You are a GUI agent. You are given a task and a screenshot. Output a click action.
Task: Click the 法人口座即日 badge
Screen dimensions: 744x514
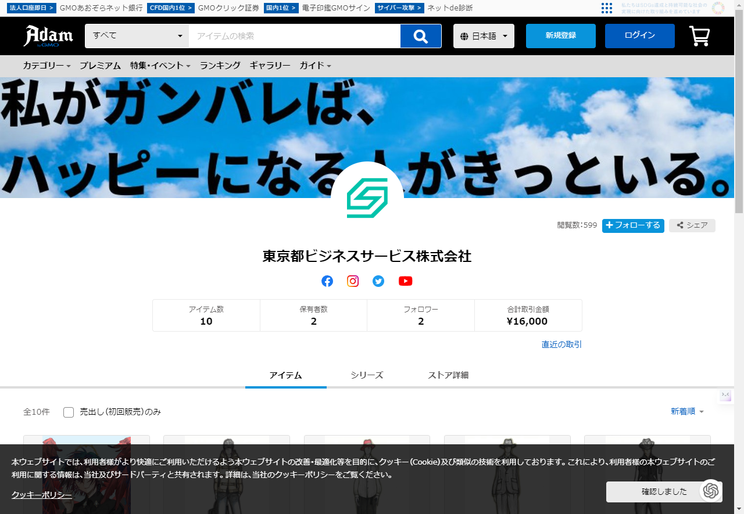click(x=32, y=8)
